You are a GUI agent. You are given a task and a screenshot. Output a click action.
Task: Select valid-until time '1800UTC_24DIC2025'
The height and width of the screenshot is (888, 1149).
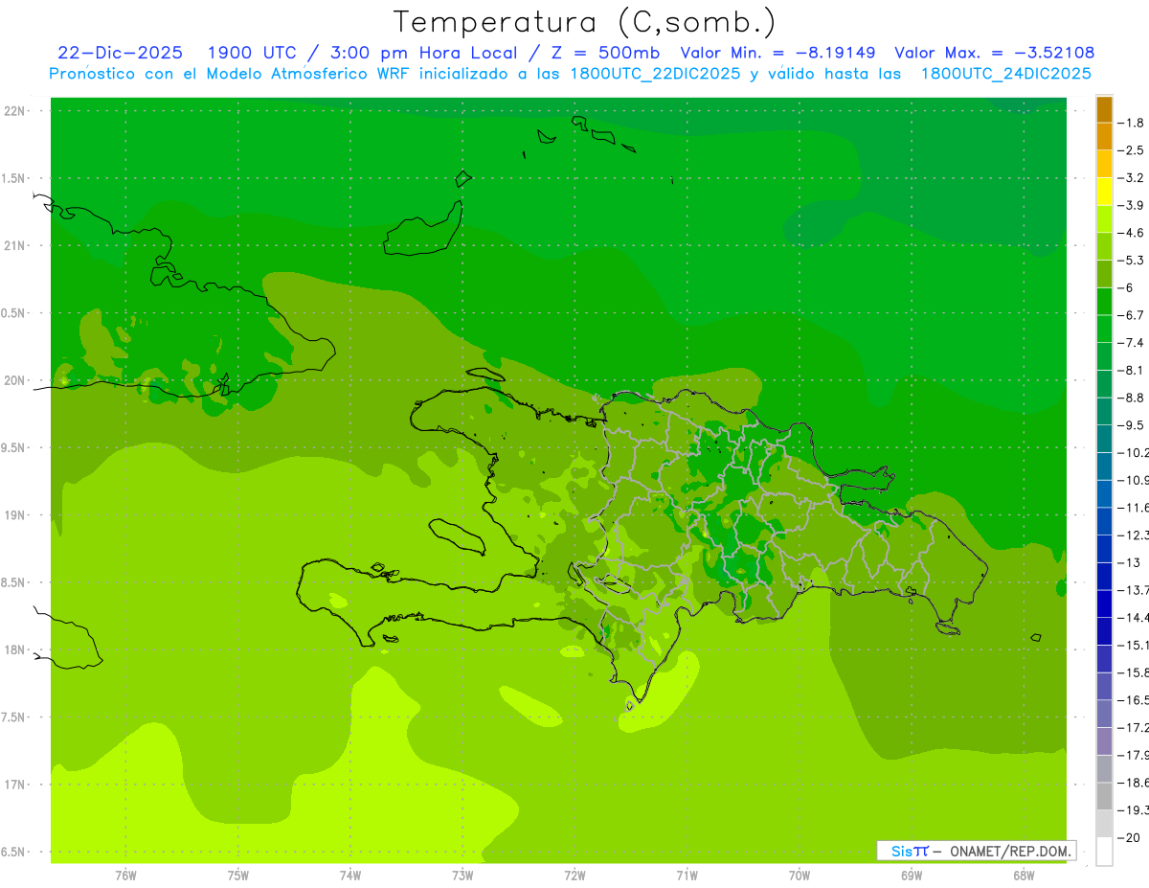[x=1005, y=74]
